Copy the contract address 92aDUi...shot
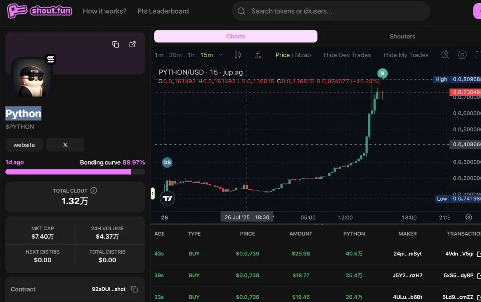 pos(135,289)
